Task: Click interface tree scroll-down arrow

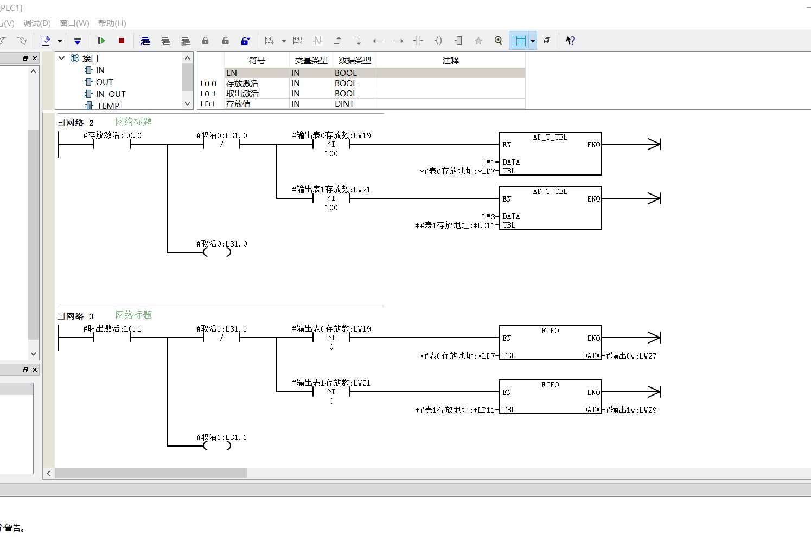Action: click(188, 103)
